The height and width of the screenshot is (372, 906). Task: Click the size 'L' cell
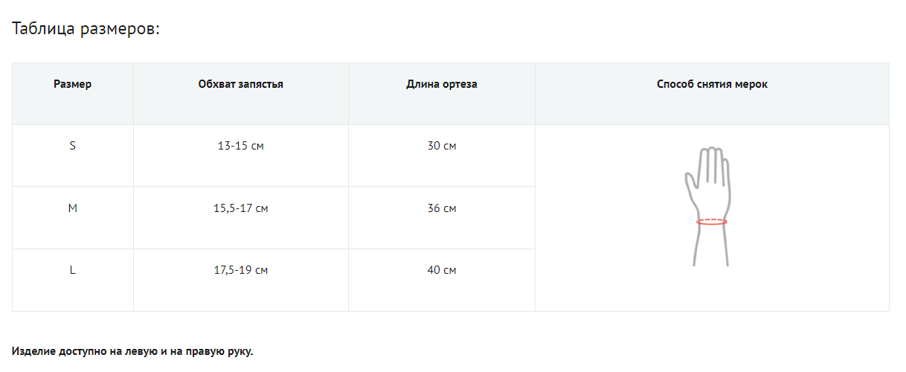tap(73, 270)
